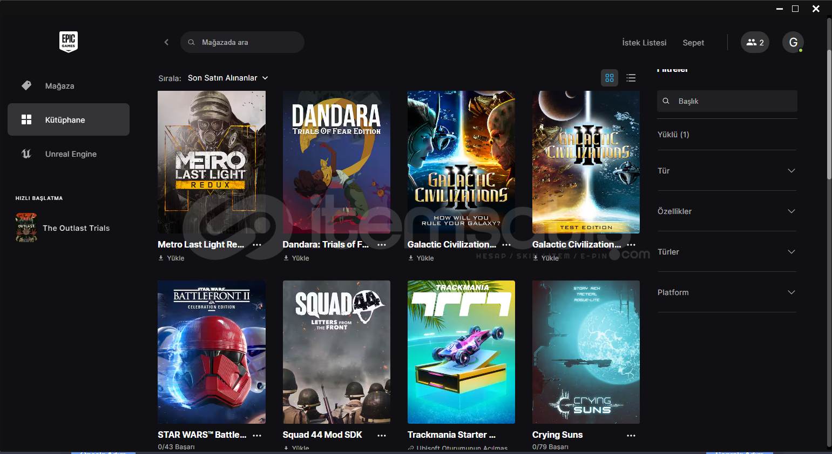The width and height of the screenshot is (832, 454).
Task: Switch to list view layout
Action: [631, 78]
